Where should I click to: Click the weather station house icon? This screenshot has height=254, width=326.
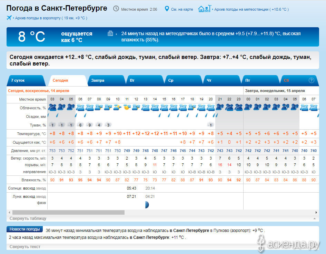pos(205,9)
